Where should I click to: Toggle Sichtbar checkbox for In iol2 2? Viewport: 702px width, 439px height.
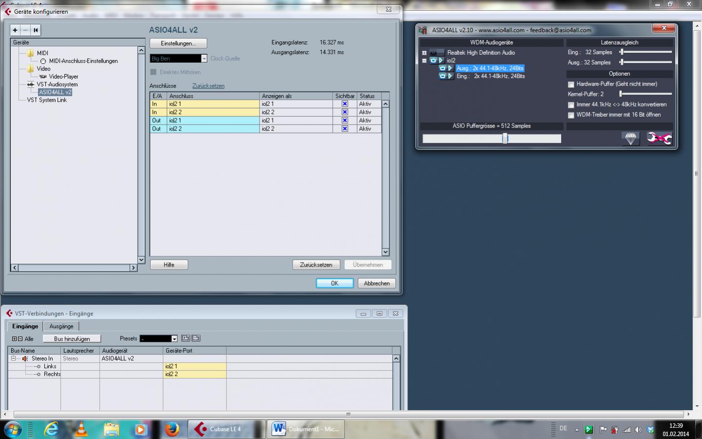(x=345, y=112)
